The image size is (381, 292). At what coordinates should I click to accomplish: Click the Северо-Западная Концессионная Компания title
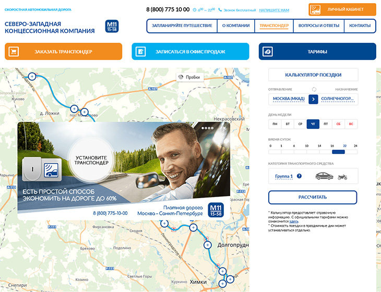click(50, 28)
